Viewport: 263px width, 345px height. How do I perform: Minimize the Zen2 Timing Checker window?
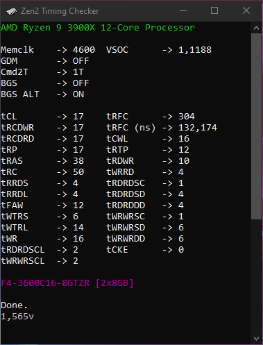pyautogui.click(x=183, y=11)
